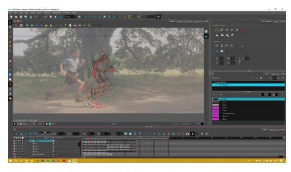Click the Start frame field in timeline toolbar
The image size is (291, 172).
tap(76, 134)
